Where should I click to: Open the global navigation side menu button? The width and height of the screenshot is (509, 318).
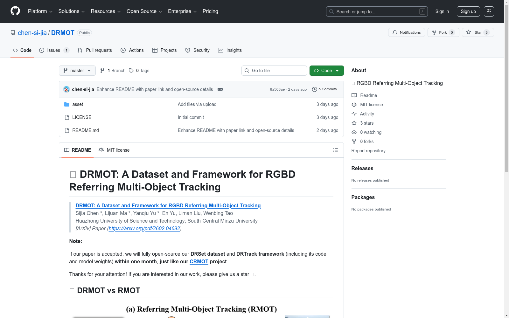click(x=489, y=11)
